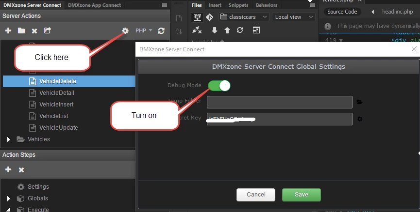Select VehicleList server action
This screenshot has height=212, width=420.
point(53,116)
